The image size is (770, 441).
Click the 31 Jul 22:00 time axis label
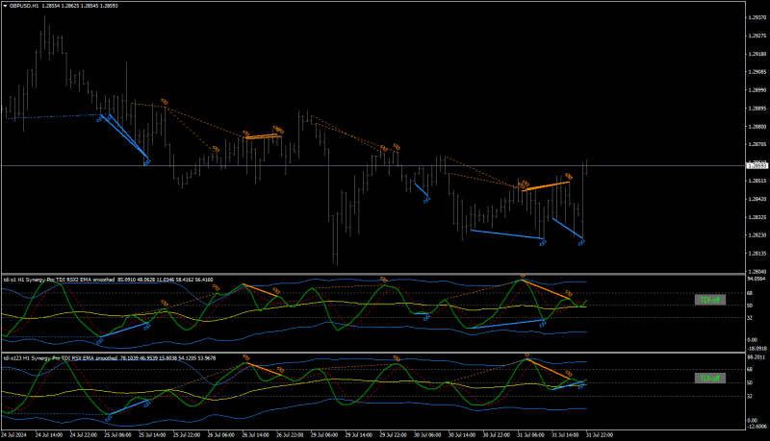tap(598, 434)
